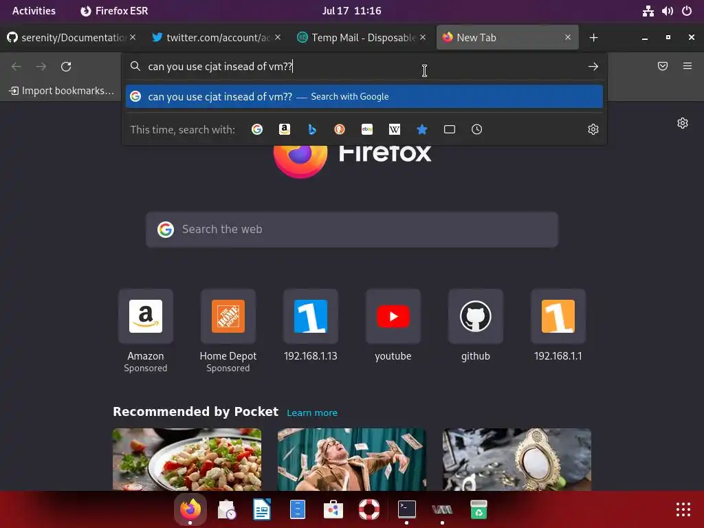Search open tabs icon in urlbar
Image resolution: width=704 pixels, height=528 pixels.
coord(450,129)
